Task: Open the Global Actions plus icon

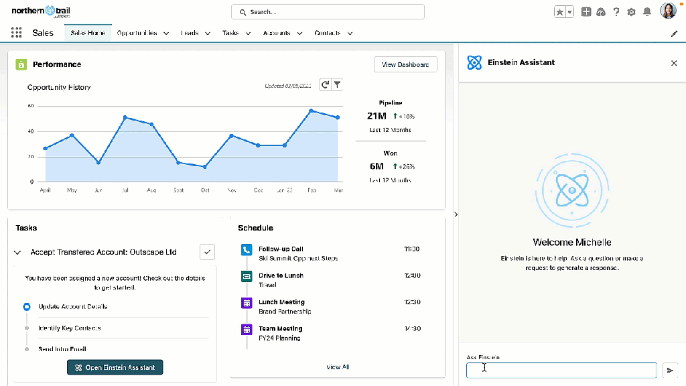Action: pos(586,12)
